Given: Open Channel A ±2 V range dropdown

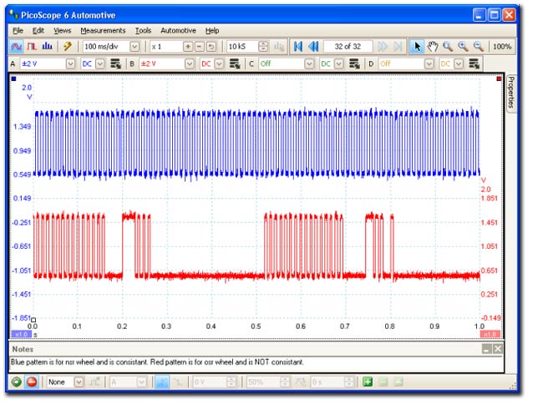Looking at the screenshot, I should (x=70, y=64).
